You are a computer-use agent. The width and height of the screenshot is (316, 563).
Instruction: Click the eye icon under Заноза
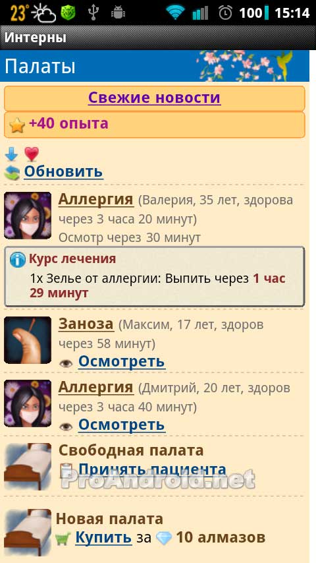66,363
